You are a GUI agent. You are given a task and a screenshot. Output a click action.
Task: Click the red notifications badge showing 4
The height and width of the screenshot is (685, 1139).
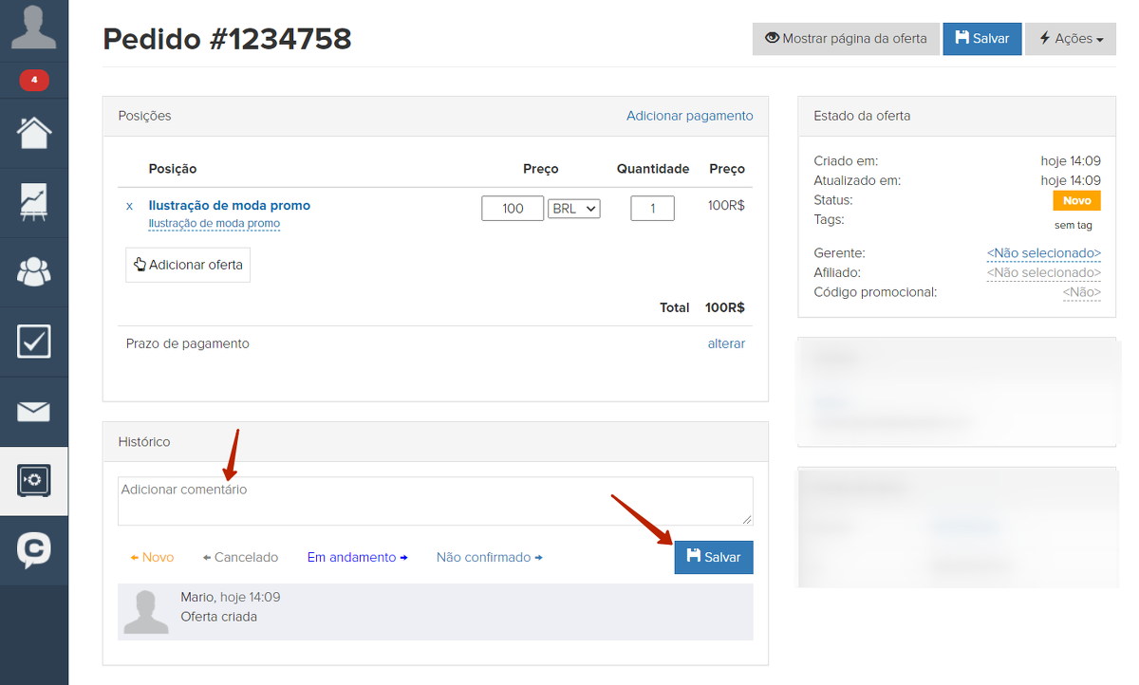tap(34, 81)
